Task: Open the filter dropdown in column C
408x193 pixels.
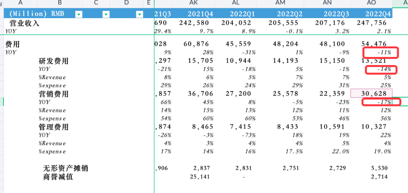Action: click(x=106, y=14)
